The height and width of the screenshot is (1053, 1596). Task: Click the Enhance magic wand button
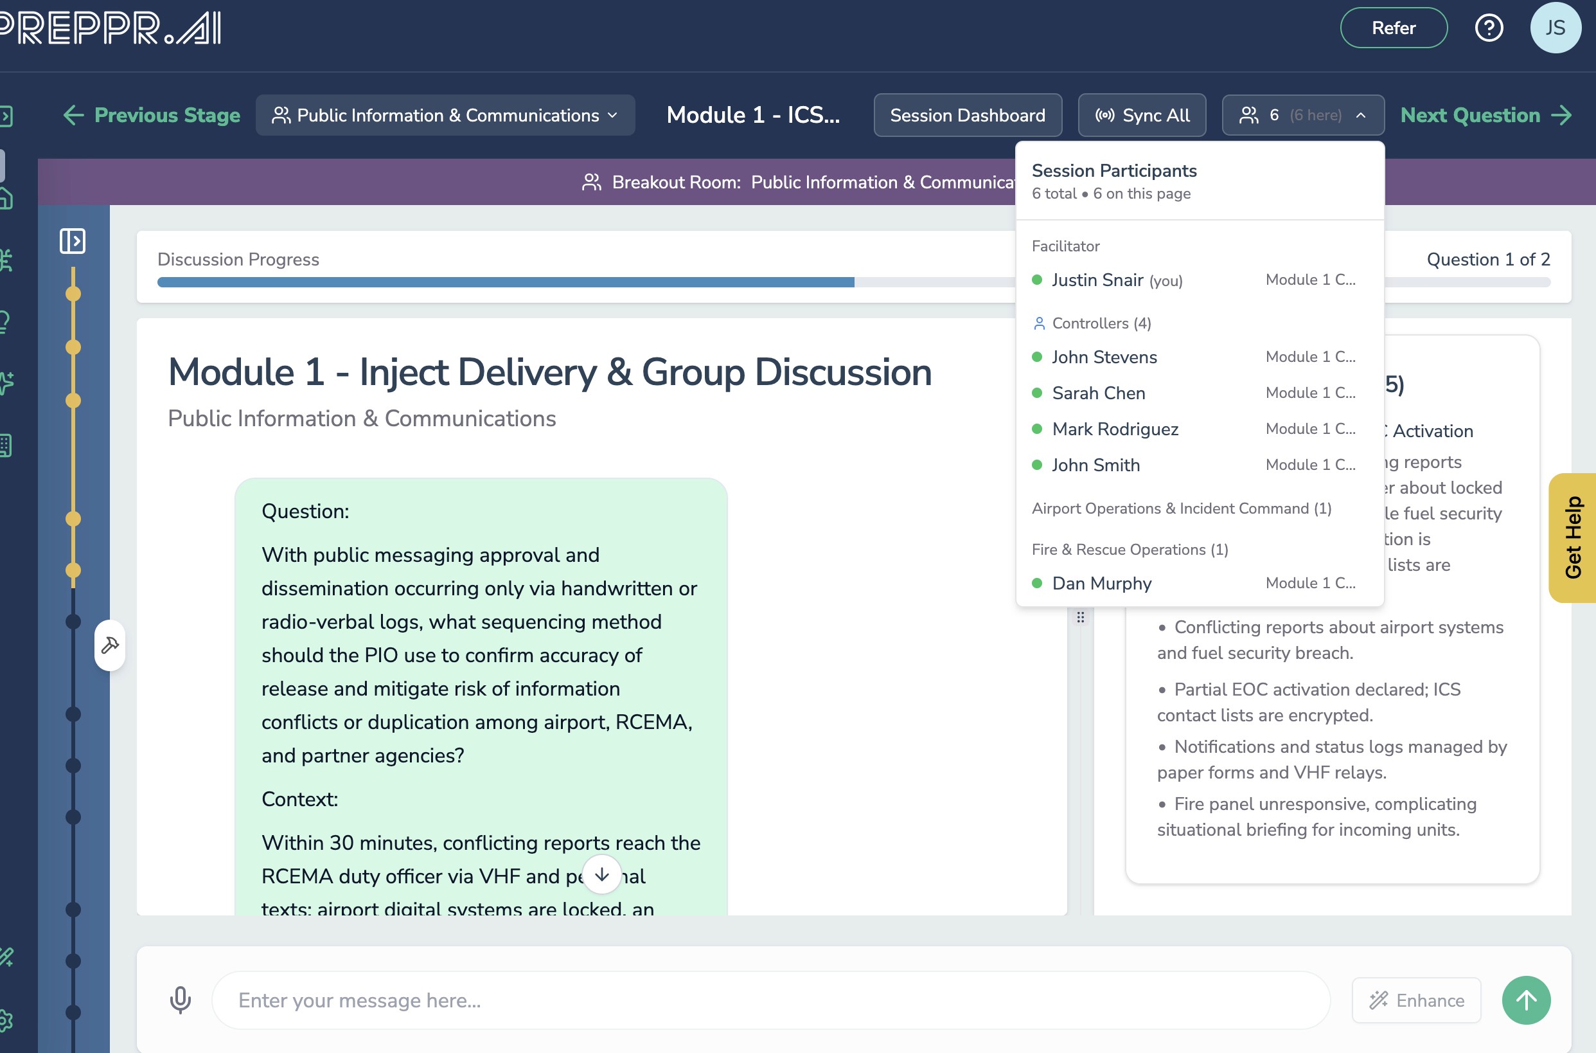tap(1415, 1000)
